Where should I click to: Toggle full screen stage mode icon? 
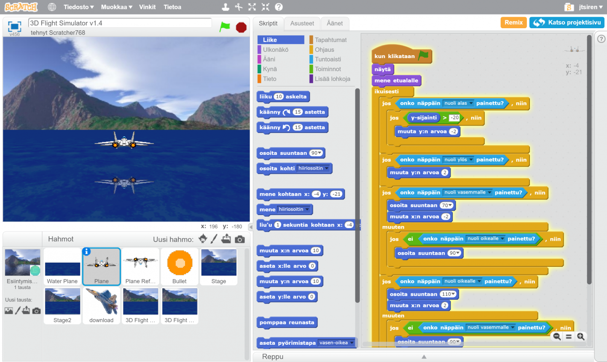(14, 27)
